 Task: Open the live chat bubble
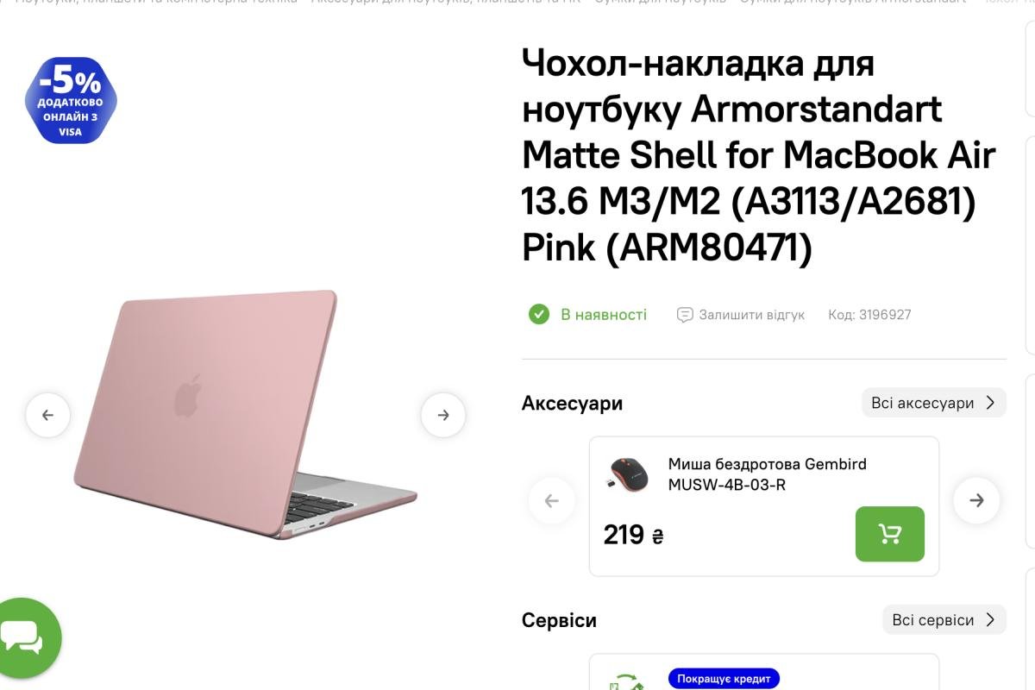[x=23, y=638]
